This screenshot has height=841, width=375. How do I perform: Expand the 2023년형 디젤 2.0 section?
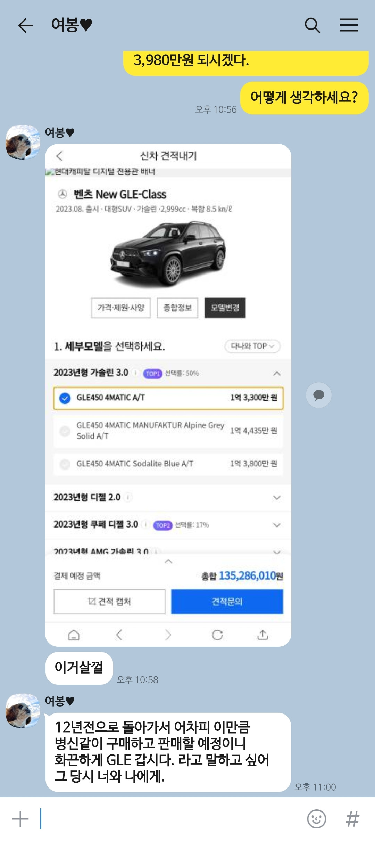click(168, 498)
